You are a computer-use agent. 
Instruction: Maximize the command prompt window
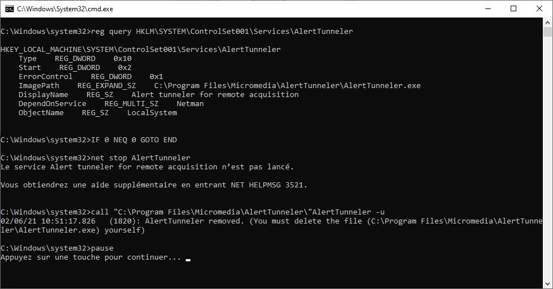(x=513, y=8)
